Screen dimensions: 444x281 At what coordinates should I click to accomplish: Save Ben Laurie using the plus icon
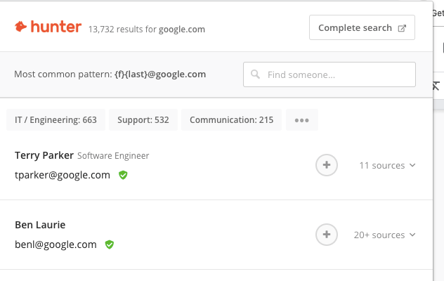[x=327, y=235]
